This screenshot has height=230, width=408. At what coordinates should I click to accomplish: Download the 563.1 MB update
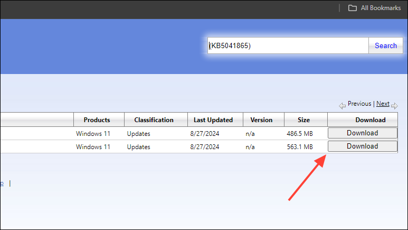click(x=363, y=146)
